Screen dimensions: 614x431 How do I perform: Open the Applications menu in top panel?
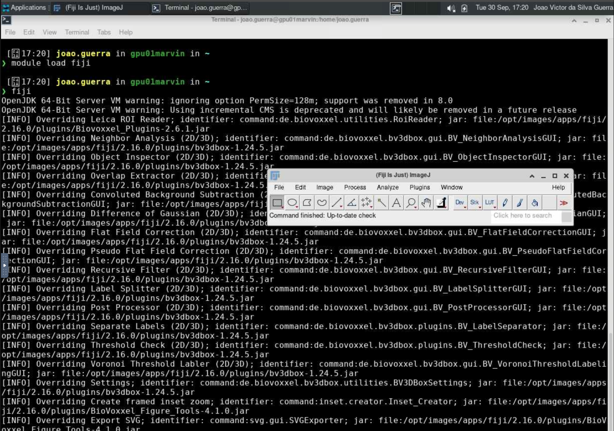pos(24,8)
